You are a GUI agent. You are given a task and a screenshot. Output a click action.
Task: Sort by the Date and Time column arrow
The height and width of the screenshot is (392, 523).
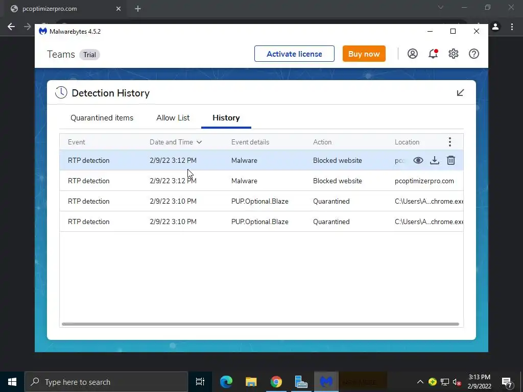tap(199, 142)
